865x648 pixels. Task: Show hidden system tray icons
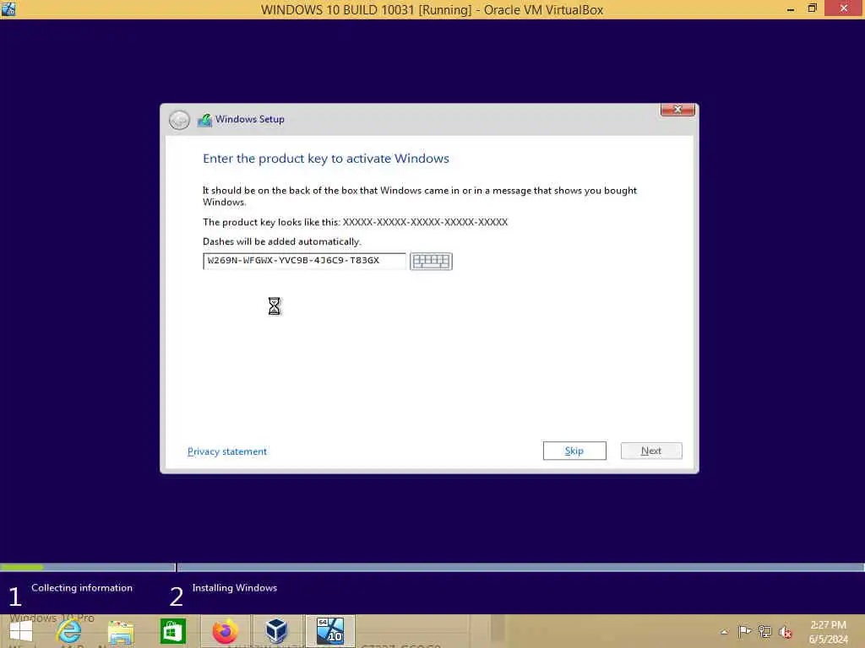click(x=724, y=632)
